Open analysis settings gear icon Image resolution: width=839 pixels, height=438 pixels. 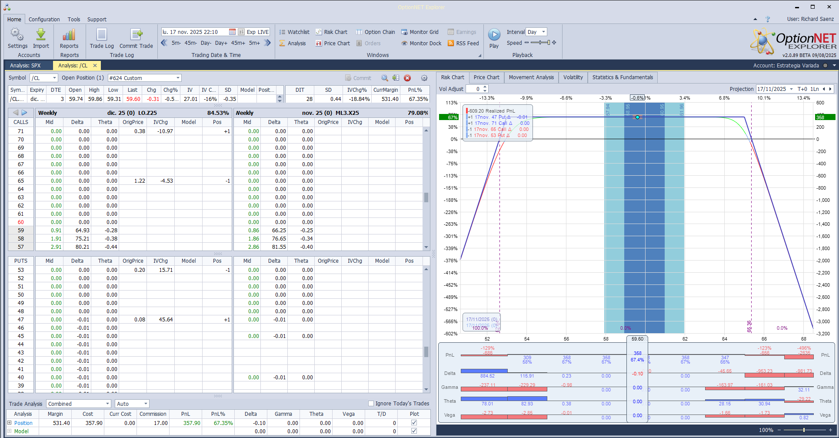[x=424, y=78]
